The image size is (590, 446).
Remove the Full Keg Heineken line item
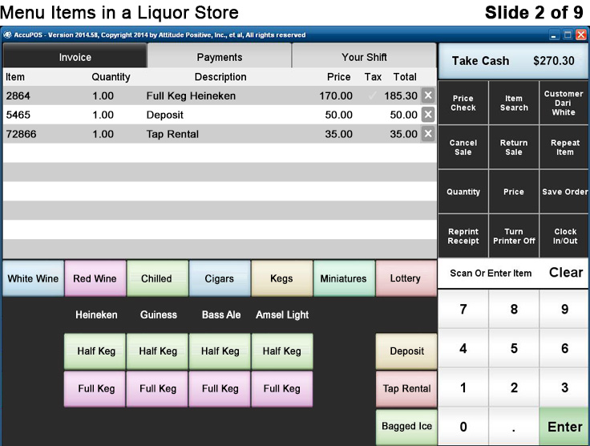pos(428,95)
